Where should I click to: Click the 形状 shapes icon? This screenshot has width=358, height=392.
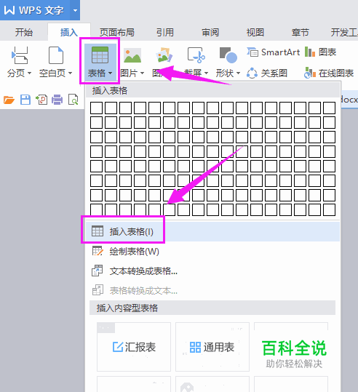228,55
